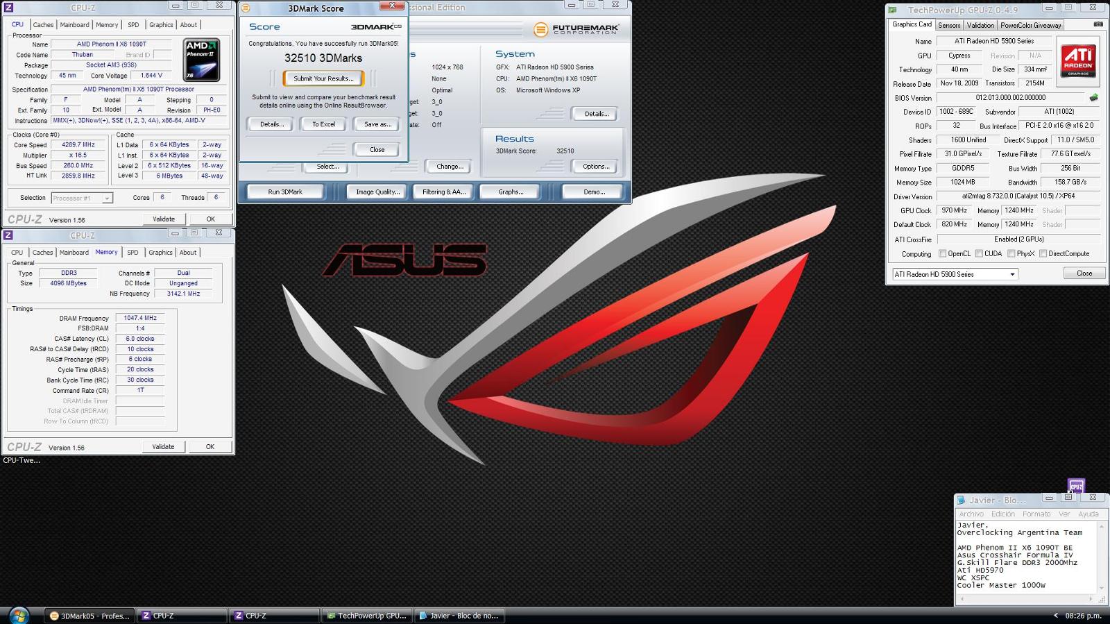This screenshot has height=624, width=1110.
Task: Switch to the SPD tab in top CPU-Z window
Action: [133, 25]
